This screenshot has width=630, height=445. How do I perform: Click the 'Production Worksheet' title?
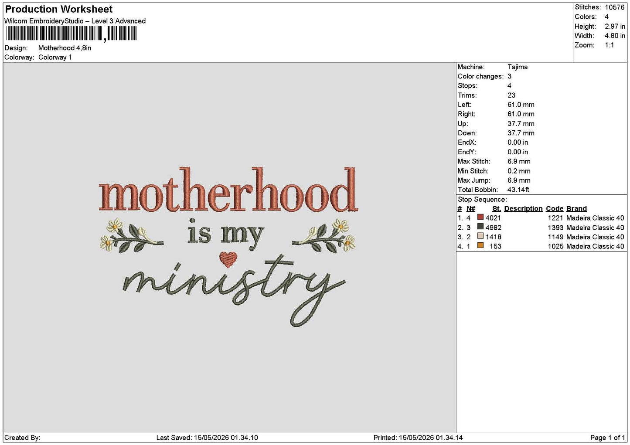click(x=58, y=9)
